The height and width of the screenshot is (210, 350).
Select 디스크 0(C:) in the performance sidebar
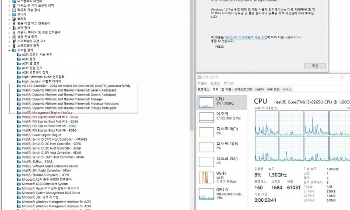click(x=222, y=132)
